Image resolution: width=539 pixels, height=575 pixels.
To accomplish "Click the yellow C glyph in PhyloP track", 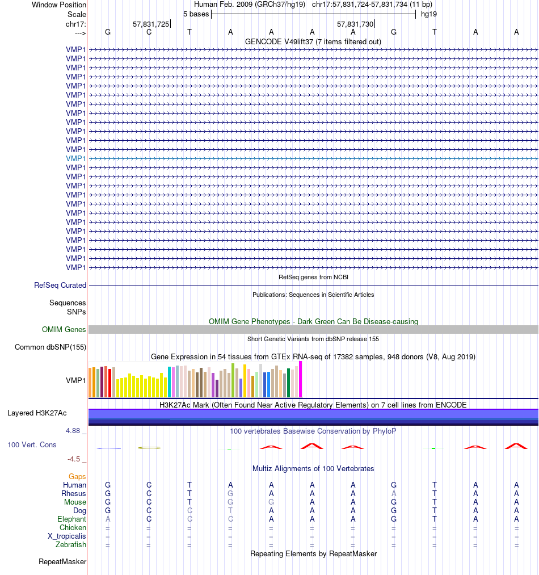I will (149, 448).
